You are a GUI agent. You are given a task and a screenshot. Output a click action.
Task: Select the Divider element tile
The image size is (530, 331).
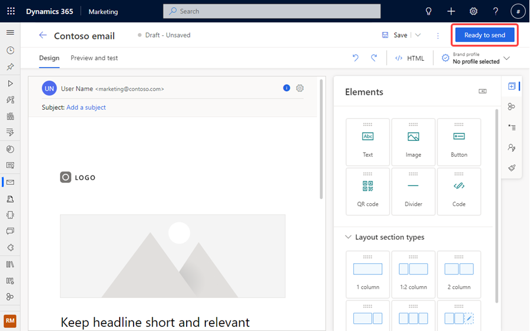click(x=413, y=191)
